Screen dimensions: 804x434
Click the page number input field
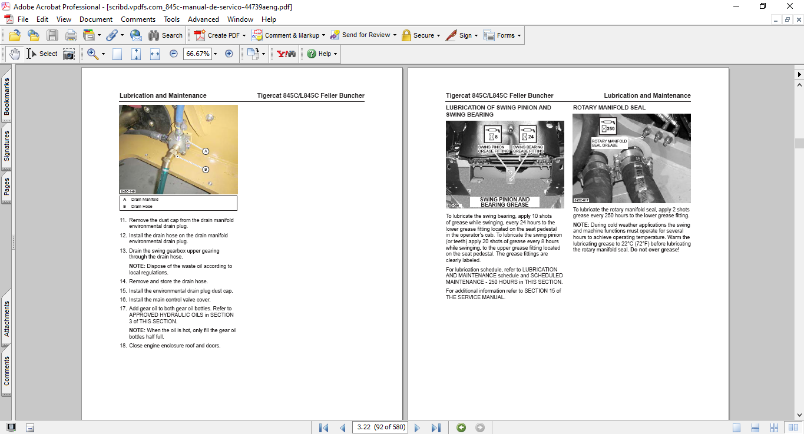[x=381, y=428]
